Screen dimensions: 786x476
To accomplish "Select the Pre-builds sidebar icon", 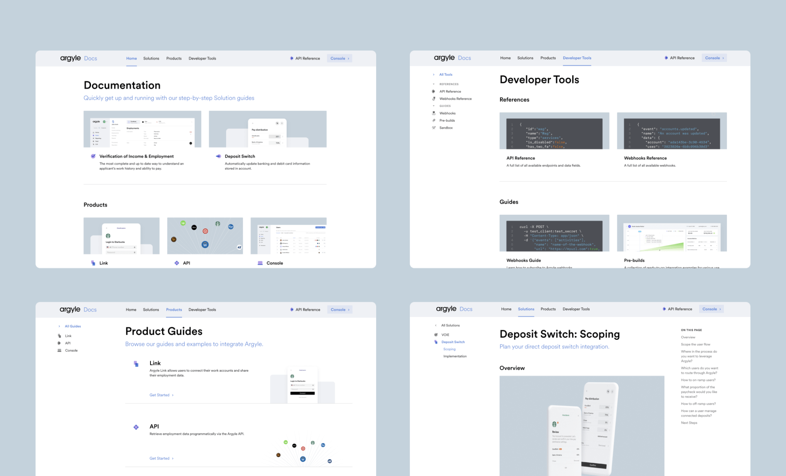I will point(434,120).
